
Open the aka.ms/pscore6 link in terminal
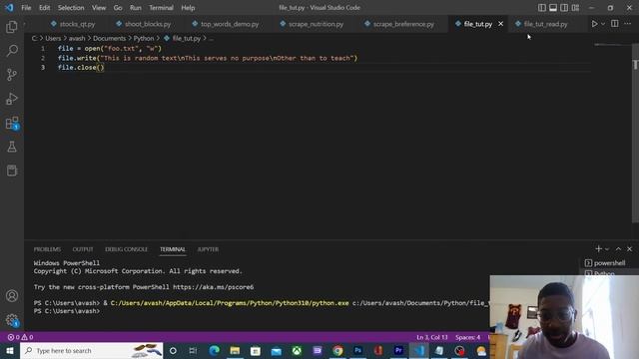click(x=213, y=287)
